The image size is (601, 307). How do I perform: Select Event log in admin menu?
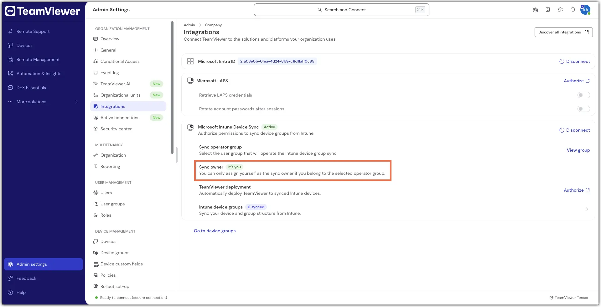[129, 73]
